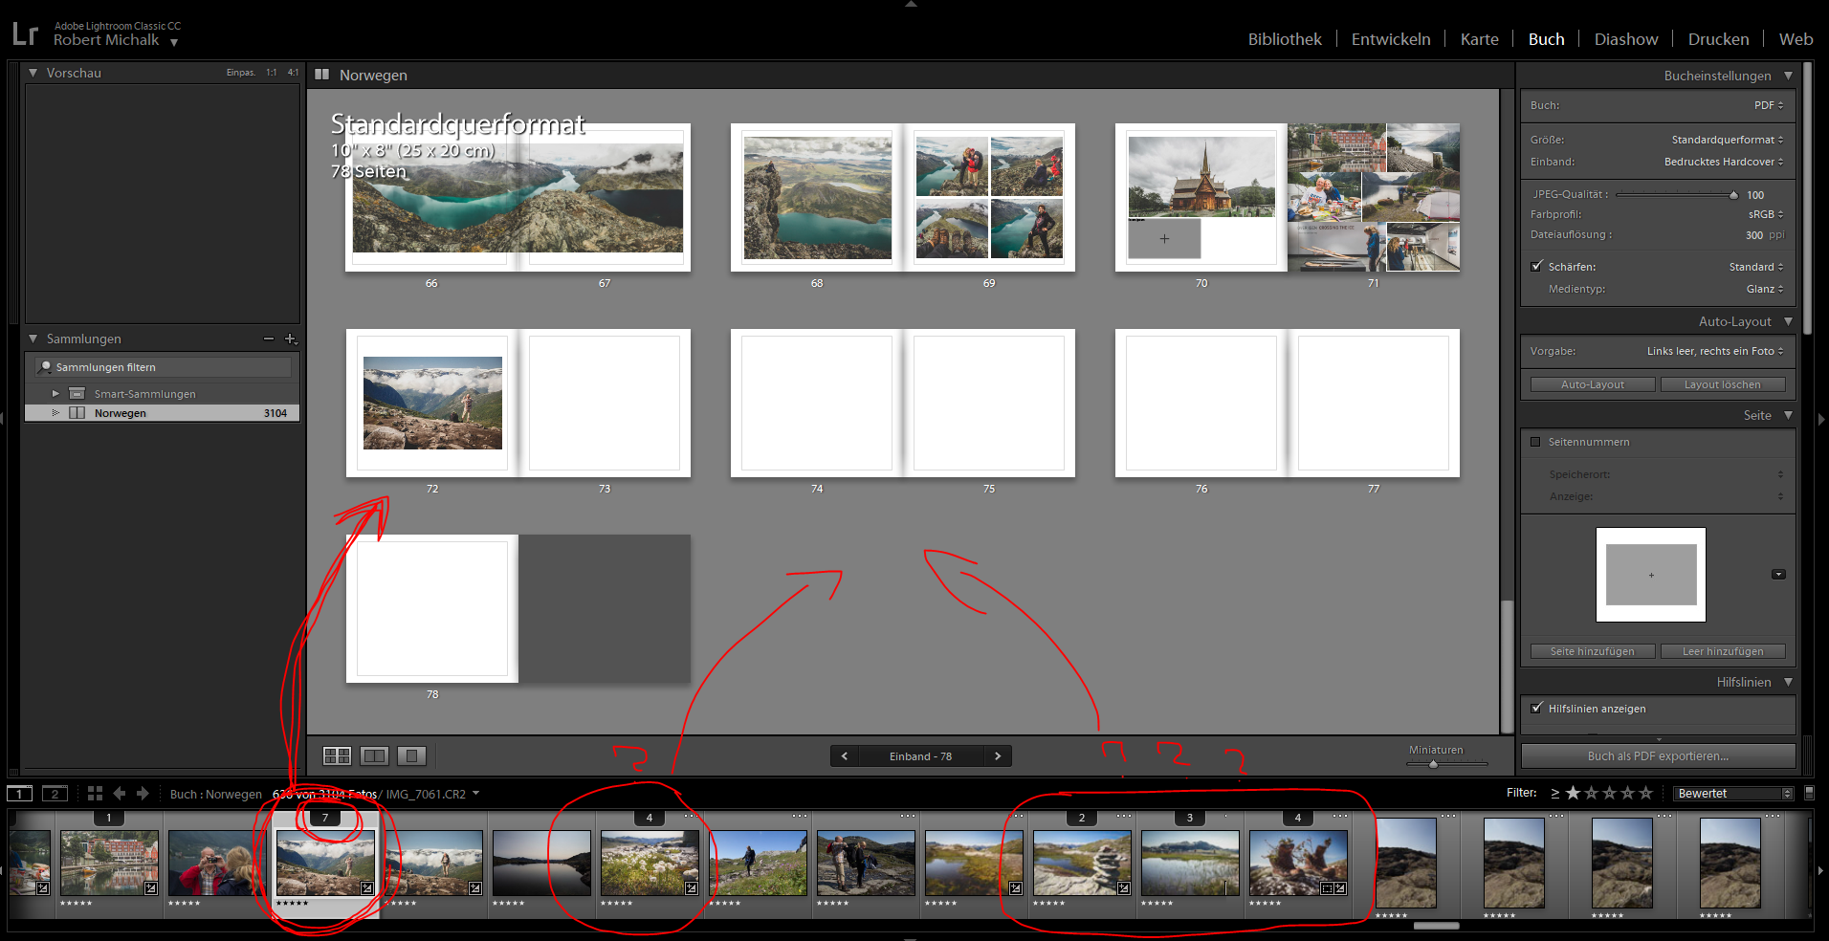Image resolution: width=1829 pixels, height=941 pixels.
Task: Open Entwickeln module
Action: (x=1391, y=39)
